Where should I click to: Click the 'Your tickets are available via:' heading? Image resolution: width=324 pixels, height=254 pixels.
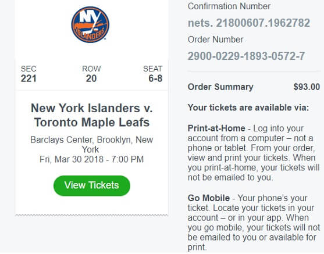(248, 108)
